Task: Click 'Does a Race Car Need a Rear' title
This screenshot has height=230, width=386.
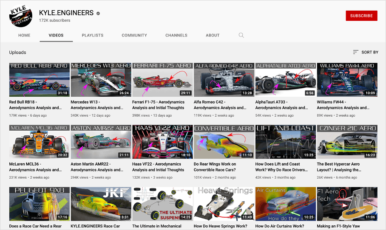Action: 35,226
